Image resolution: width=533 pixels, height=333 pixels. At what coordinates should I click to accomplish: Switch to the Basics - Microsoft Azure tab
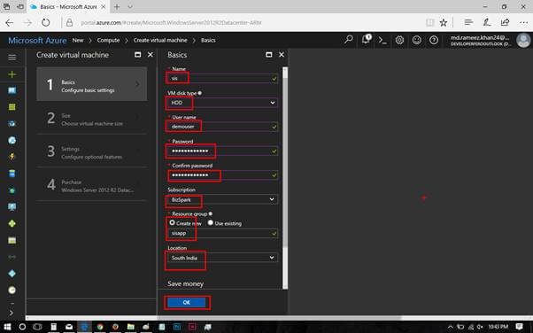(68, 7)
